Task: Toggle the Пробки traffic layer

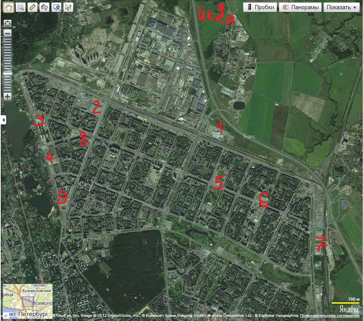Action: [260, 7]
